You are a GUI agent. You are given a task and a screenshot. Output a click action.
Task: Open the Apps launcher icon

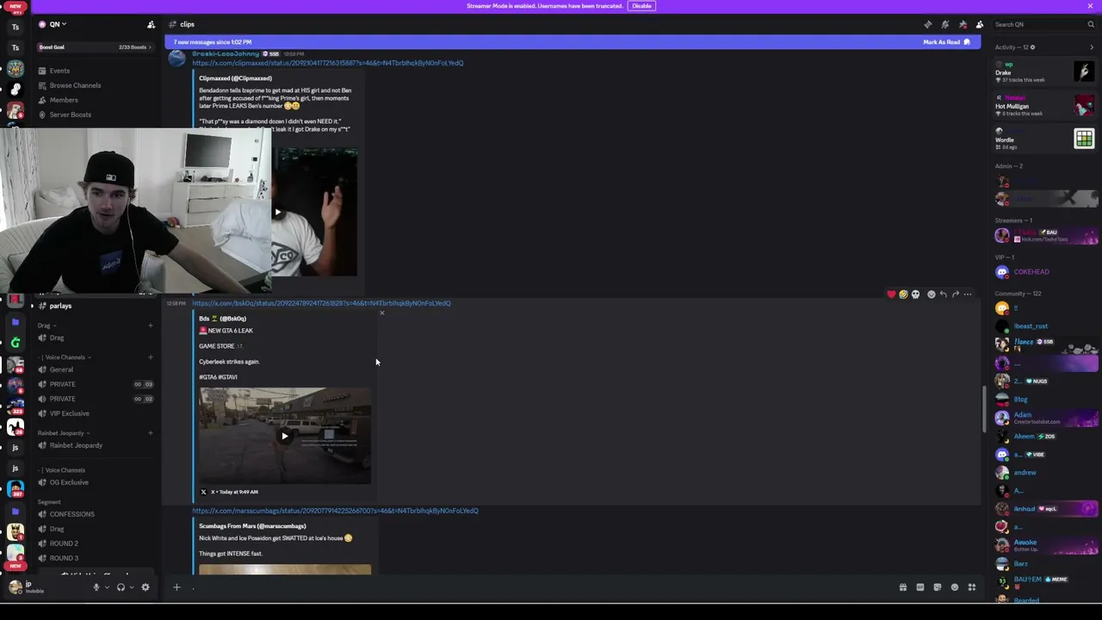point(971,587)
